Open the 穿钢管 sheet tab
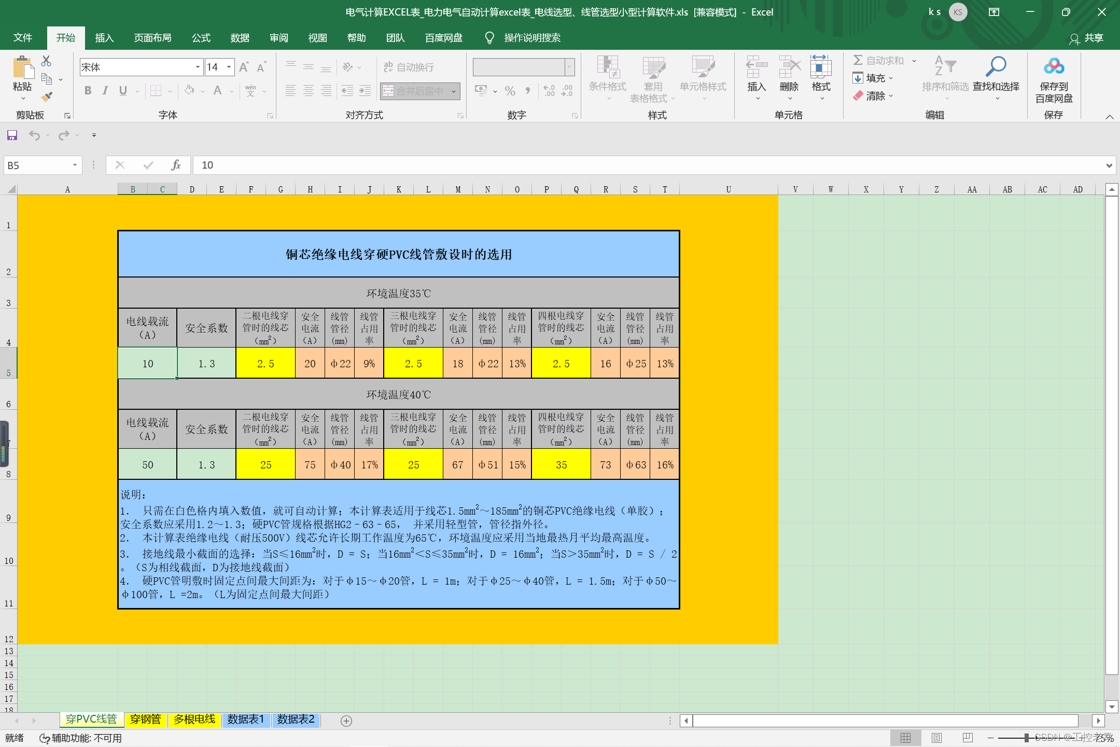Viewport: 1120px width, 747px height. coord(146,720)
